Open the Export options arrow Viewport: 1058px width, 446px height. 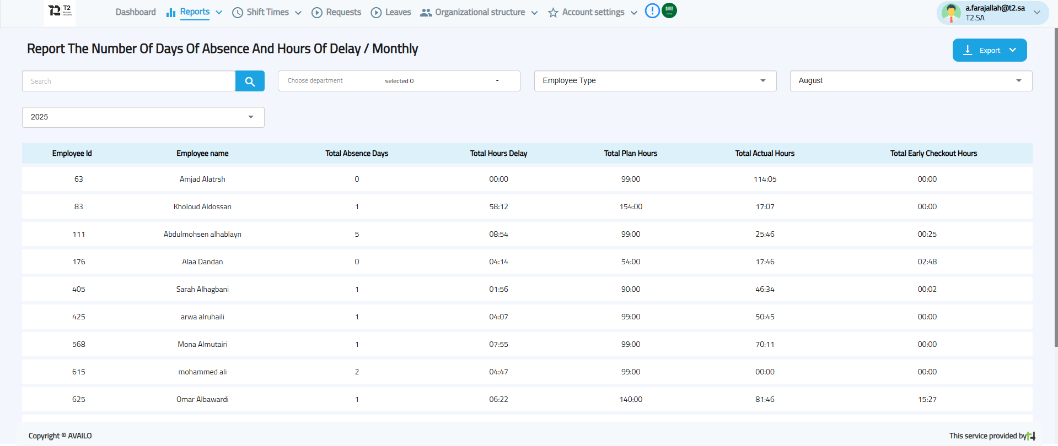(1013, 50)
